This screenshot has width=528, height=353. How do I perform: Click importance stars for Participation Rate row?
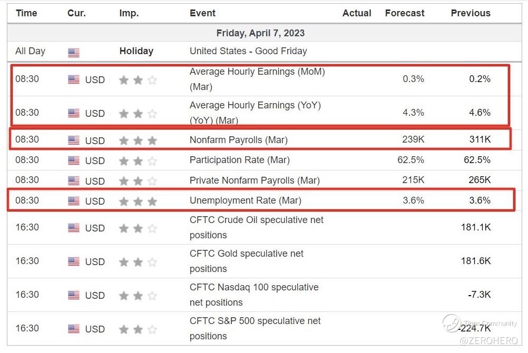(138, 161)
